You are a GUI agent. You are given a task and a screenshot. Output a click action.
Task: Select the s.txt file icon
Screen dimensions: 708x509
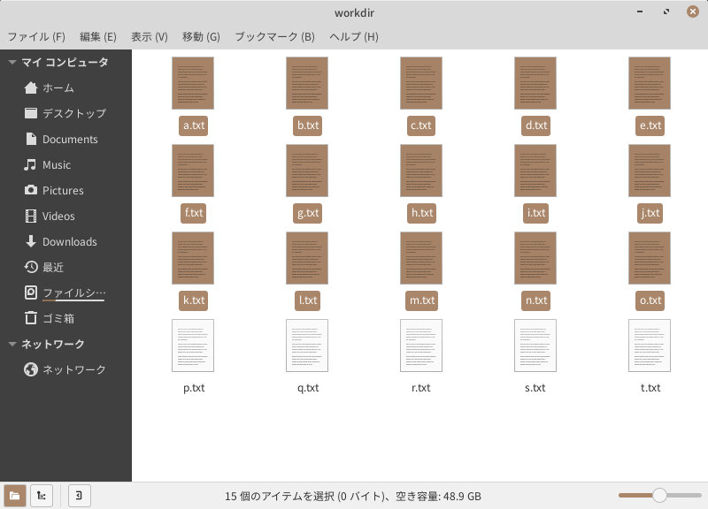(x=535, y=346)
